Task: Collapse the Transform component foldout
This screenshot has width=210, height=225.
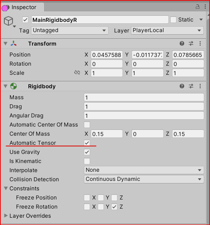Action: (5, 43)
